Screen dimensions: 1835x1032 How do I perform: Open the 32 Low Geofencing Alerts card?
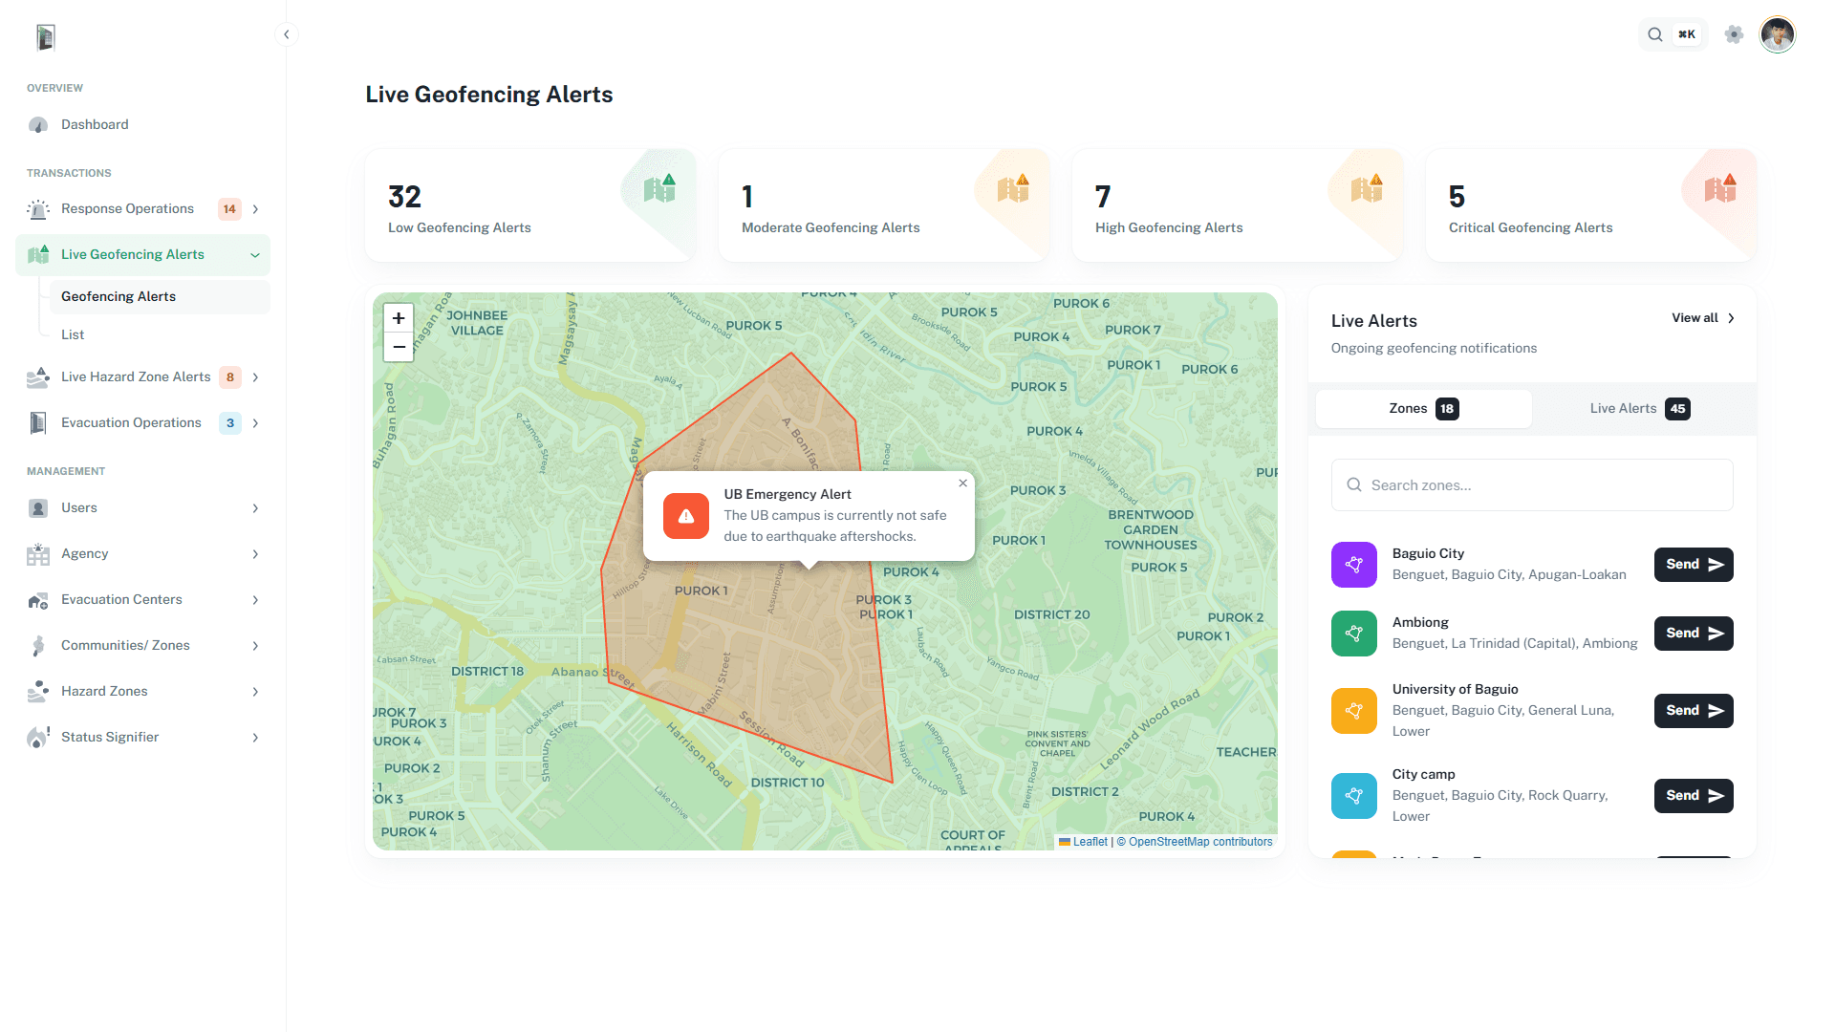point(530,205)
